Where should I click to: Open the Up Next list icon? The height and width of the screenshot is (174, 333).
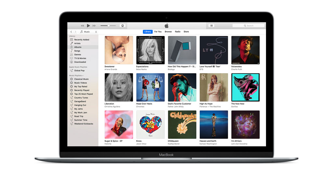(x=211, y=26)
